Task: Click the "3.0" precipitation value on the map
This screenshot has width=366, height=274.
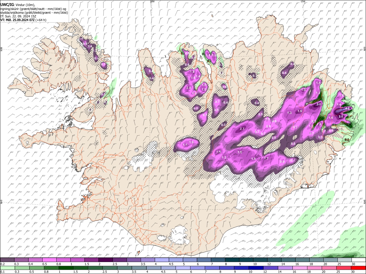Action: (x=319, y=104)
